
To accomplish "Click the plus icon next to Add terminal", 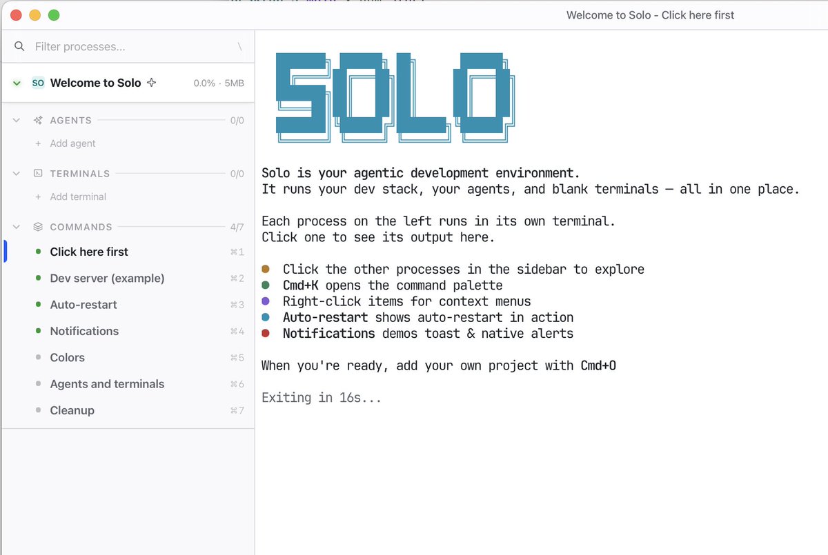I will point(38,196).
